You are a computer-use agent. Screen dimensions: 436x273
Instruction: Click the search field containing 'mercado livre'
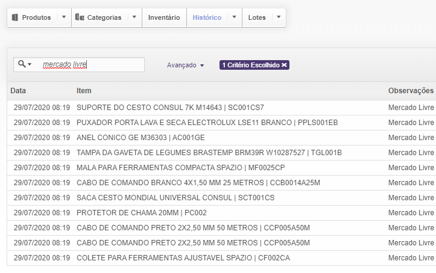pyautogui.click(x=90, y=64)
